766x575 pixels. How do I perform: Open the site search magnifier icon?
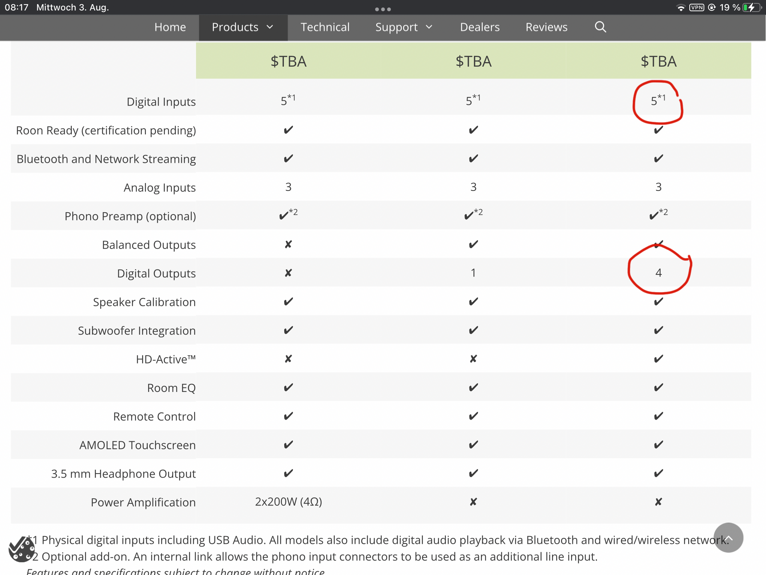click(600, 27)
